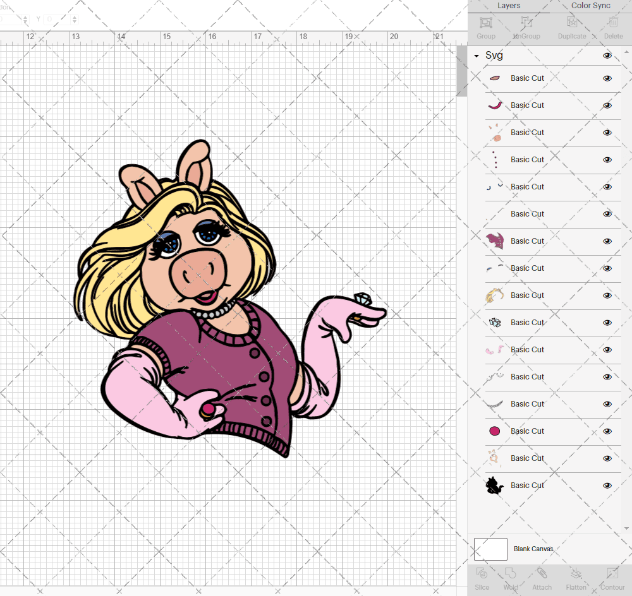Screen dimensions: 632x596
Task: Click the Group icon in Layers panel
Action: [x=485, y=23]
